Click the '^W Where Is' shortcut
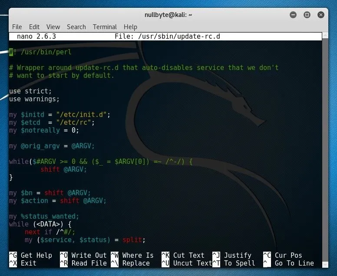Image resolution: width=337 pixels, height=276 pixels. click(x=132, y=255)
